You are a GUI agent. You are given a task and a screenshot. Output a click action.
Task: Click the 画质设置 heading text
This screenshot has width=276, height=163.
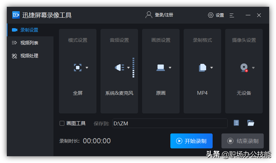coord(161,40)
